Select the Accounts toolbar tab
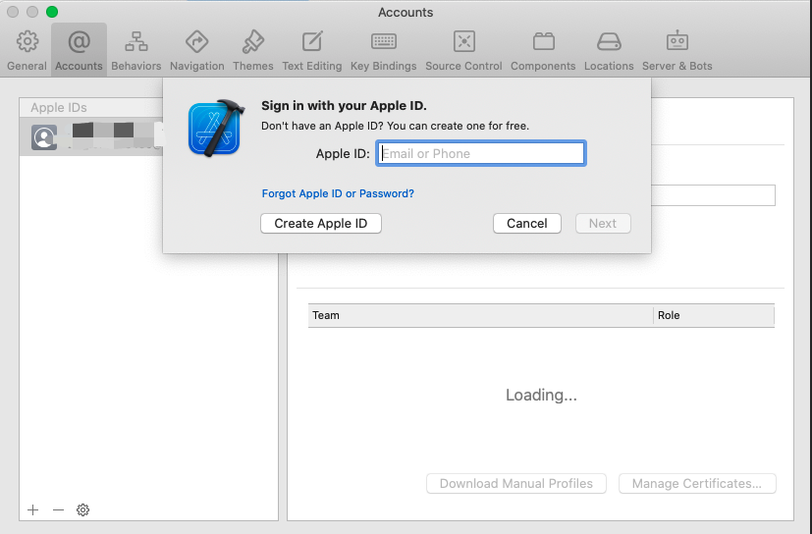 coord(79,50)
